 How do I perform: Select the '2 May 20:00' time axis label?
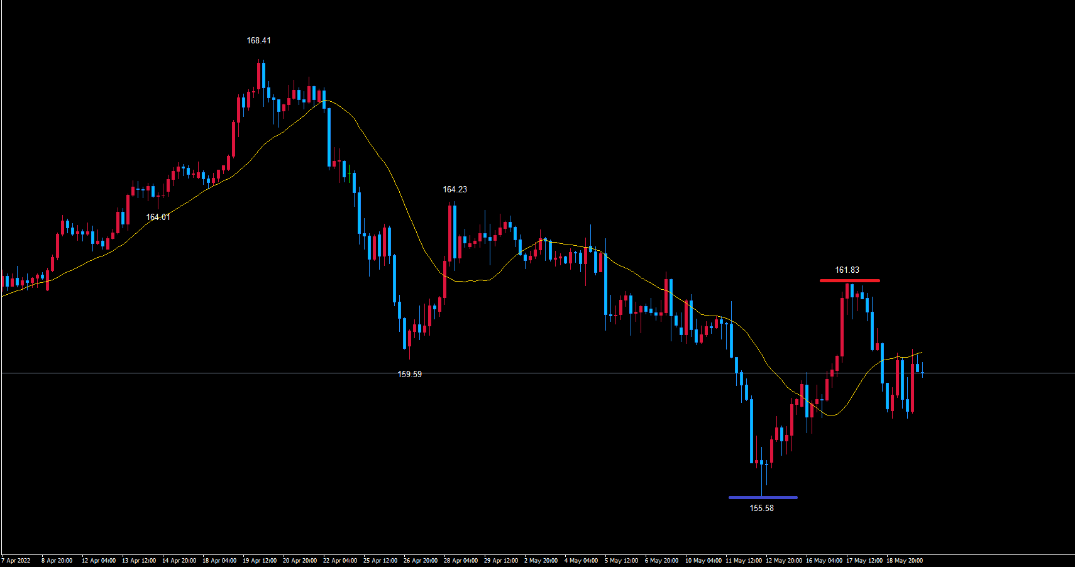coord(541,561)
